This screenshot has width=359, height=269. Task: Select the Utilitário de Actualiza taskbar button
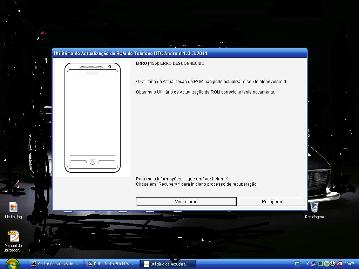(x=168, y=264)
